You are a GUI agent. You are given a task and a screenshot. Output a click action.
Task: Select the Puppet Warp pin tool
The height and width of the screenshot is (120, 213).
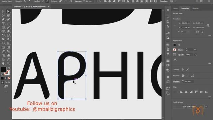(x=8, y=39)
